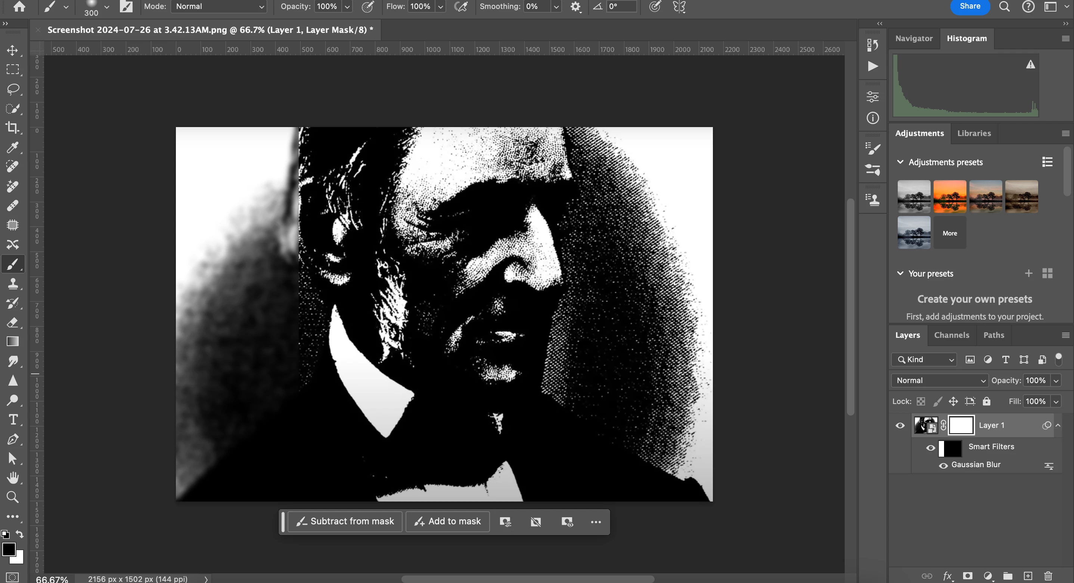Hide Layer 1 using eye icon

[900, 426]
